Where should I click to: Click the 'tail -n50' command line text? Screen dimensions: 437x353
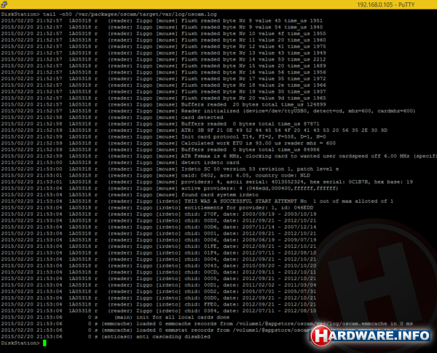[130, 15]
